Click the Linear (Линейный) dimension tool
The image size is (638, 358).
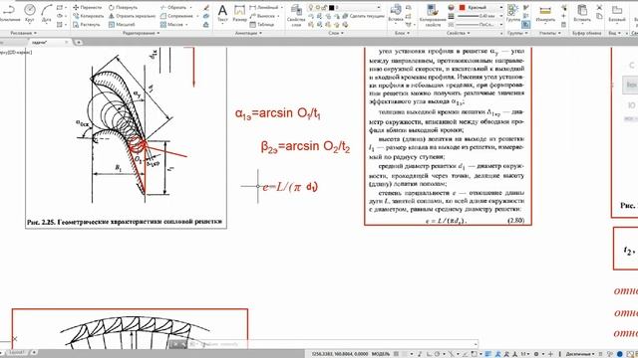263,7
